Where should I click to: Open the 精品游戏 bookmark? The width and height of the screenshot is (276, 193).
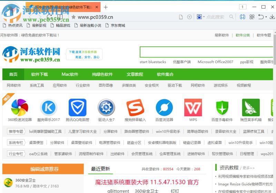coord(60,25)
